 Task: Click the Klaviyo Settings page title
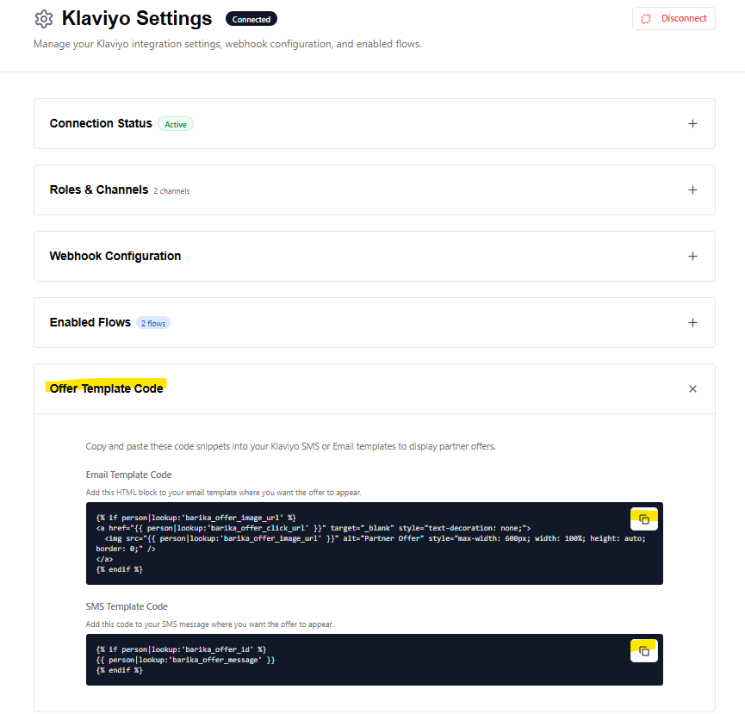(x=137, y=19)
